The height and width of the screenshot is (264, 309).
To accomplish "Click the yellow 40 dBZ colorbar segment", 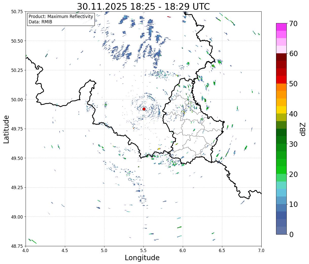I will coord(281,110).
